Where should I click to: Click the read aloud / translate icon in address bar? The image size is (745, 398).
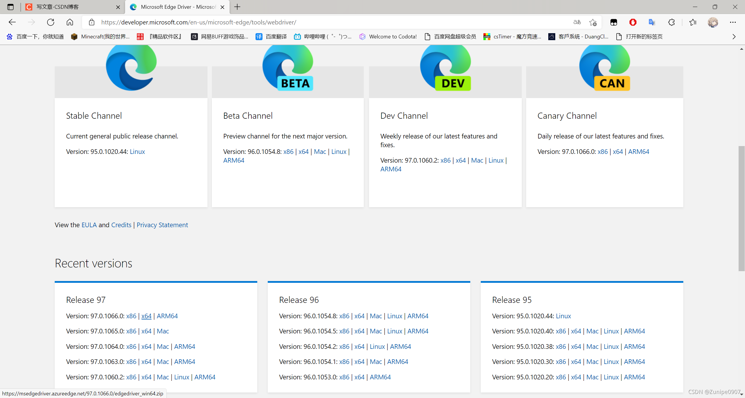[577, 22]
